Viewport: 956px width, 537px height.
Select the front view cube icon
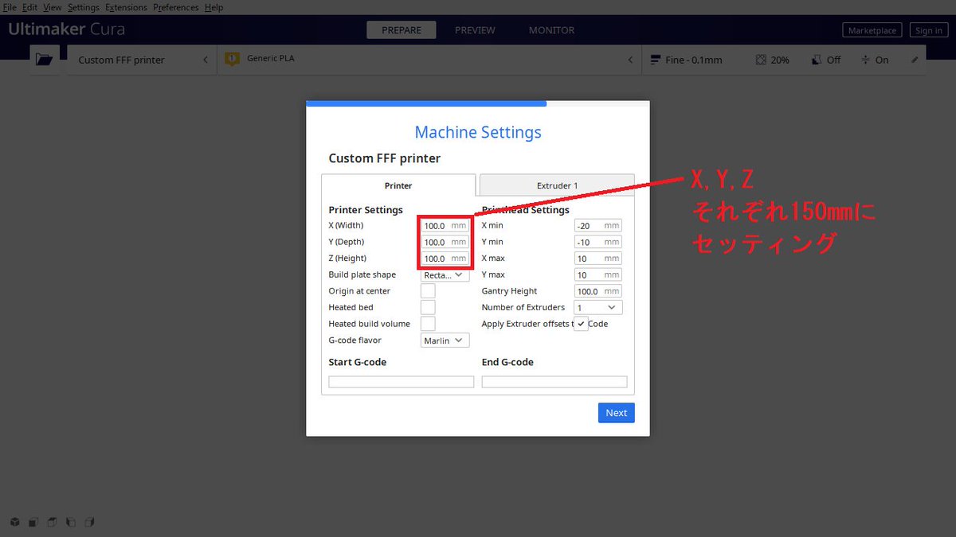[x=33, y=522]
